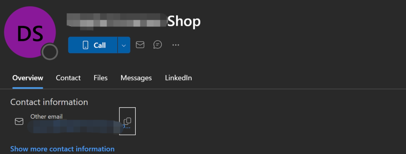Select the Overview tab
Screen dimensions: 406x154
click(28, 78)
